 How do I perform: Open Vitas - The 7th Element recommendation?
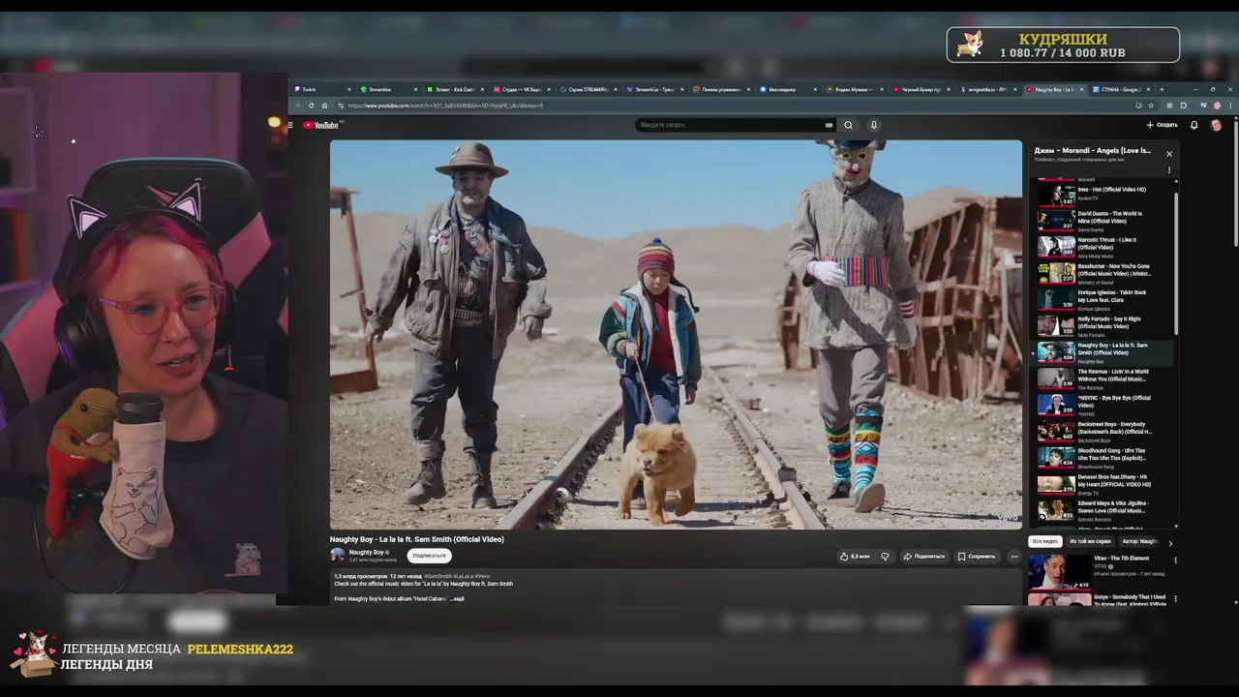coord(1099,570)
